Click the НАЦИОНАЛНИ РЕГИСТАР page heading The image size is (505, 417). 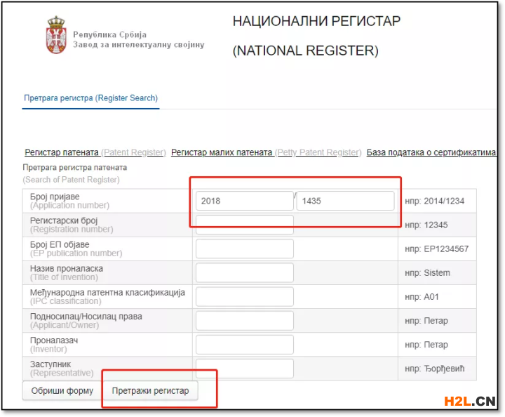[x=316, y=21]
